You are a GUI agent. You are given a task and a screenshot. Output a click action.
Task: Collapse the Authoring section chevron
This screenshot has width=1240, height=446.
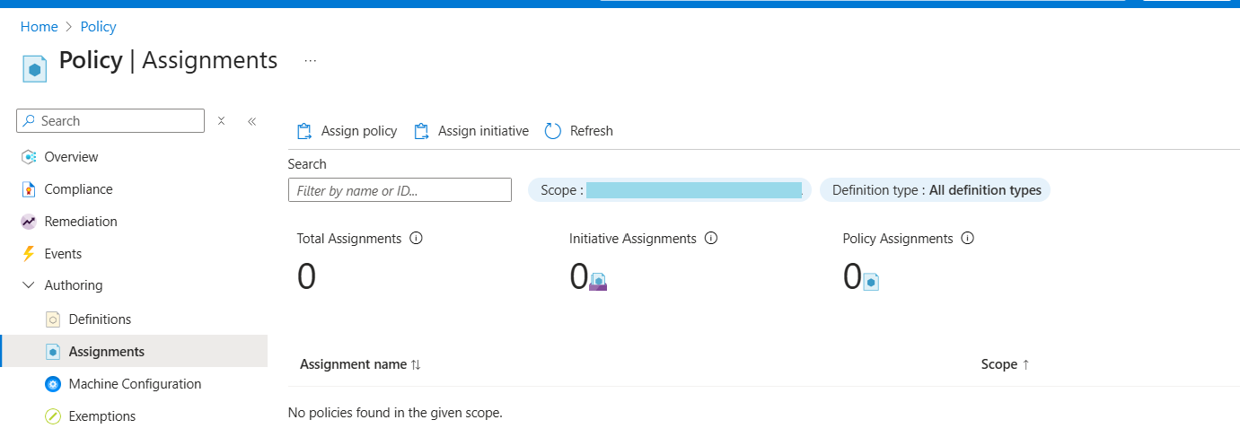pos(29,285)
